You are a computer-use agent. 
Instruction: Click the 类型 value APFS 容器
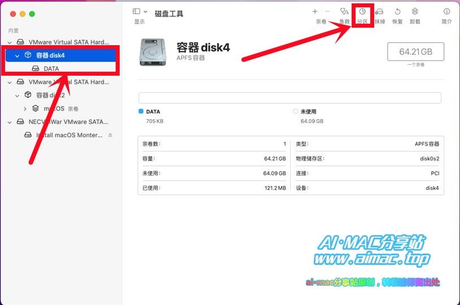pyautogui.click(x=427, y=144)
